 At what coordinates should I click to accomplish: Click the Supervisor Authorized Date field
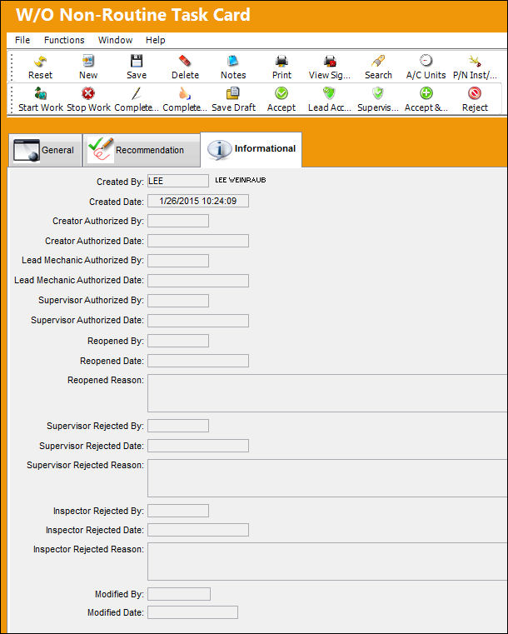(x=198, y=321)
